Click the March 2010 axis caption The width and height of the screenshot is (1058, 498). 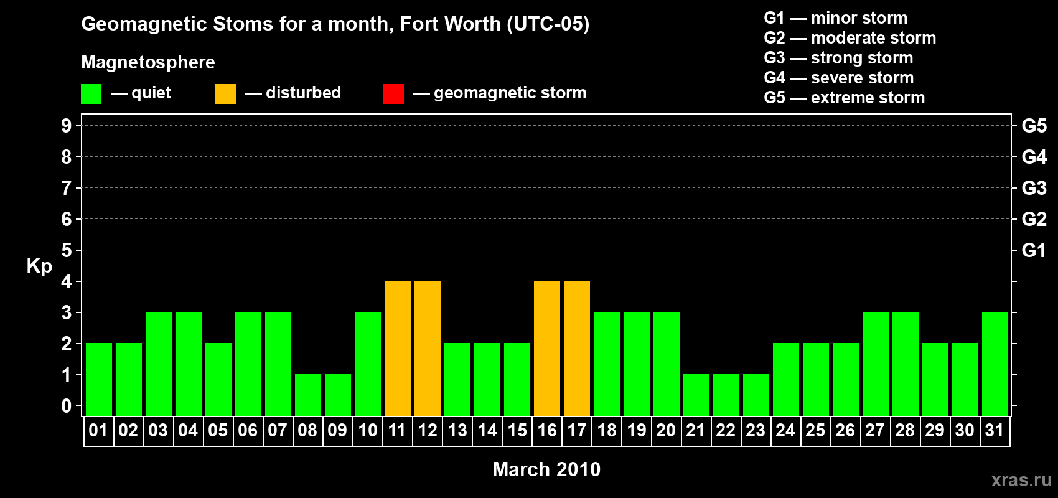point(546,469)
